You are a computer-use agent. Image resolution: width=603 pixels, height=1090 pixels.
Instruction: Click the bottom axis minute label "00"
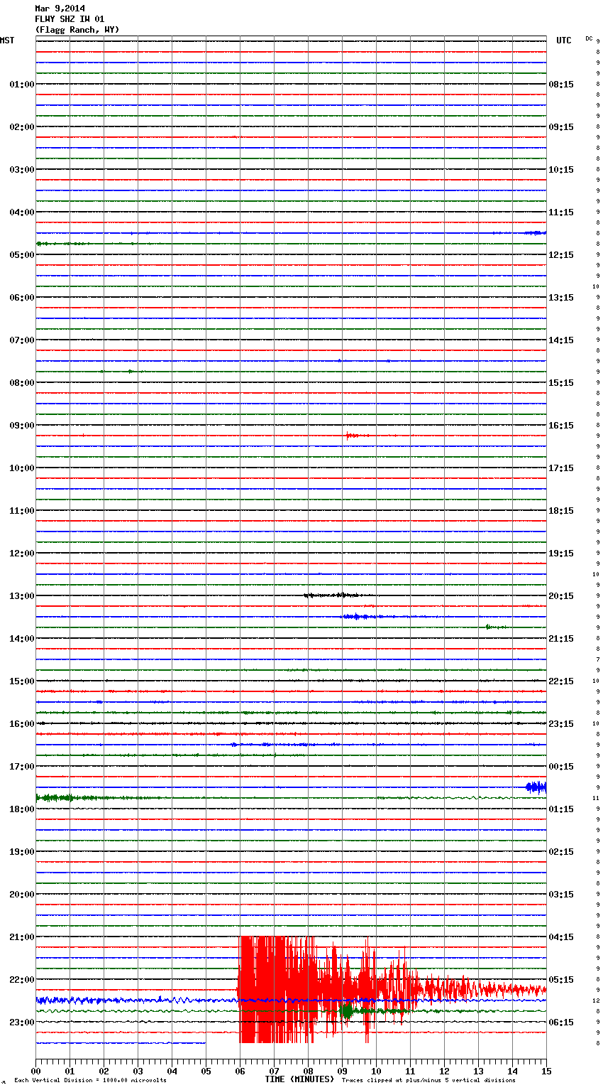35,1071
